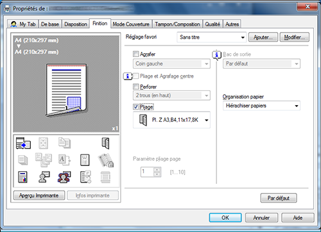
Task: Click the greyed secured document lock icon
Action: coord(106,160)
